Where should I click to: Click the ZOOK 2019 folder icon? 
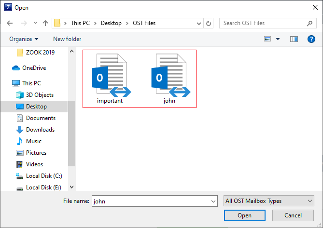coord(20,53)
